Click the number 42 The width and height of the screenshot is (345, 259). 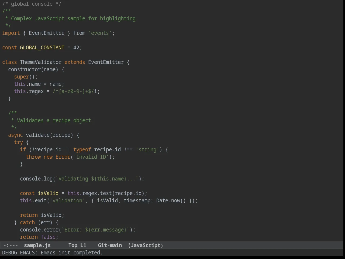pyautogui.click(x=76, y=47)
